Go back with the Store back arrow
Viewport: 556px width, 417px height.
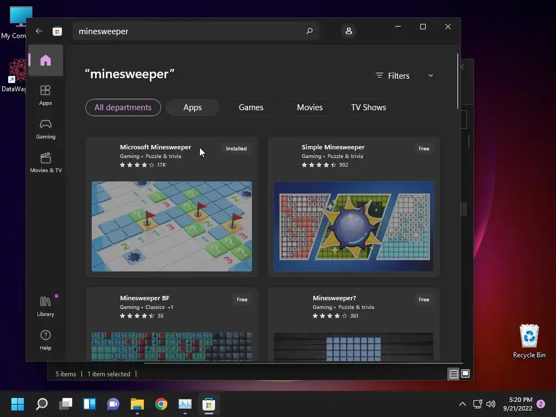tap(39, 31)
